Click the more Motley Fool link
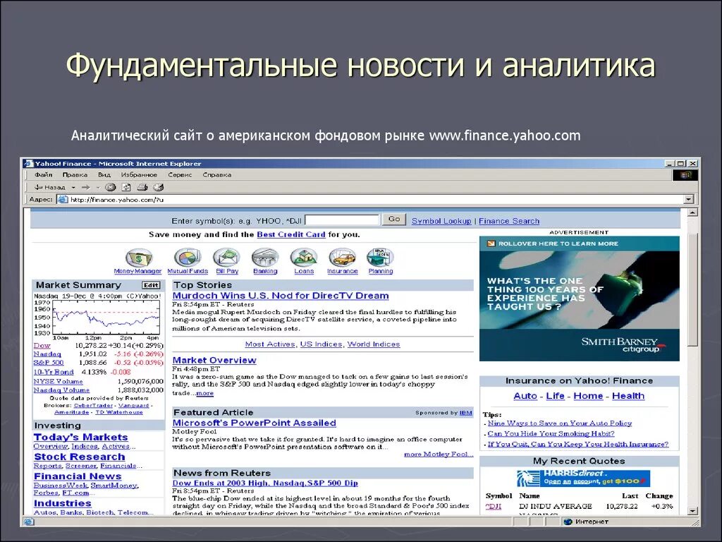The image size is (722, 542). 439,454
